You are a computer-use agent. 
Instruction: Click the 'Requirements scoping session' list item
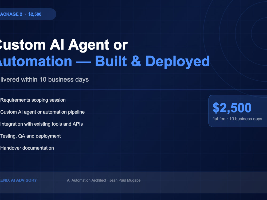[33, 100]
